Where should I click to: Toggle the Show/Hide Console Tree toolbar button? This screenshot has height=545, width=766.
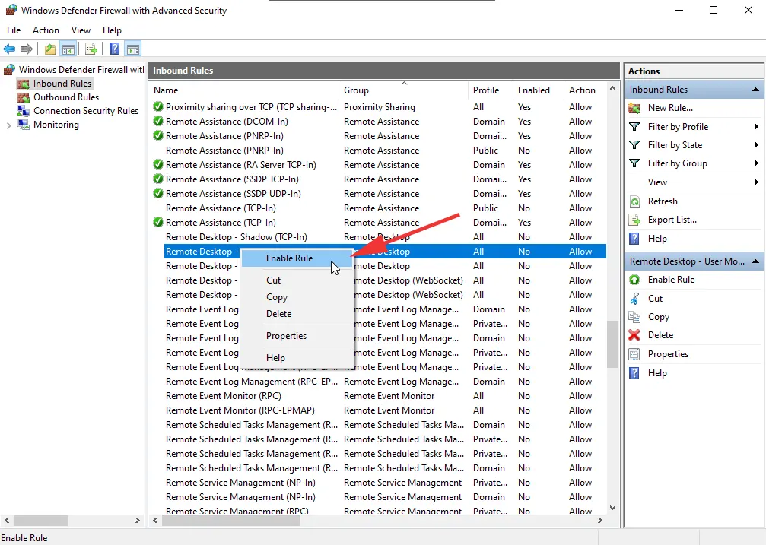(68, 49)
